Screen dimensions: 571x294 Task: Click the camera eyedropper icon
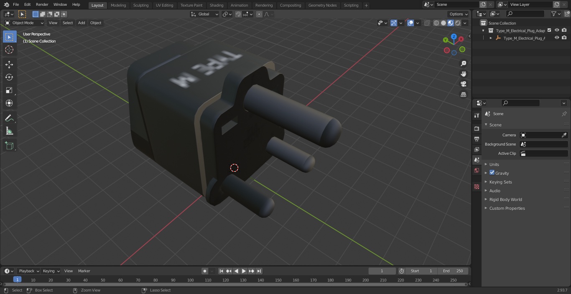[564, 135]
